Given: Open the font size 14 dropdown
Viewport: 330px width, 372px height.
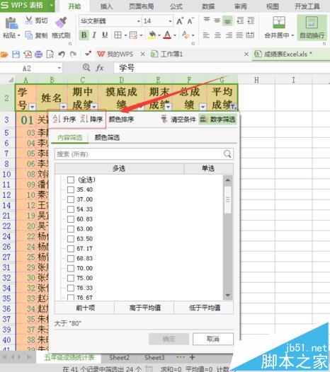Looking at the screenshot, I should pos(170,21).
